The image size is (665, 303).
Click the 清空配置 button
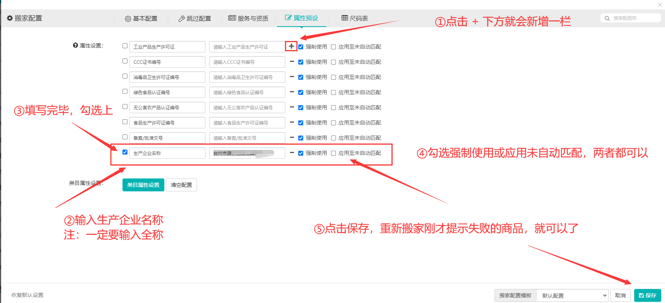(x=181, y=185)
